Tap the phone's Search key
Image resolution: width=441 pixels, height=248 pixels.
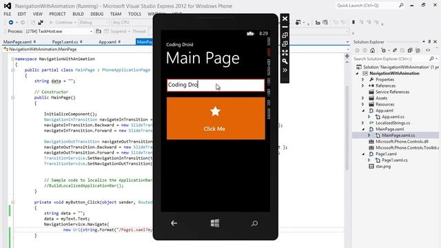pyautogui.click(x=254, y=223)
